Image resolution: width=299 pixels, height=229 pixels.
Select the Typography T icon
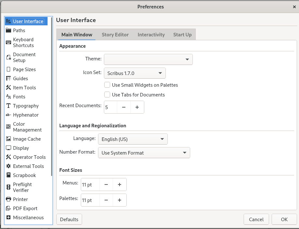click(8, 106)
